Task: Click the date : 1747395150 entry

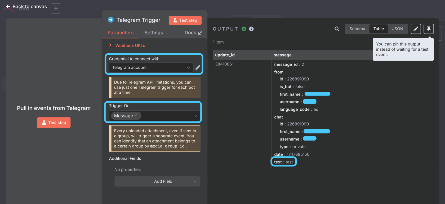Action: [x=292, y=154]
